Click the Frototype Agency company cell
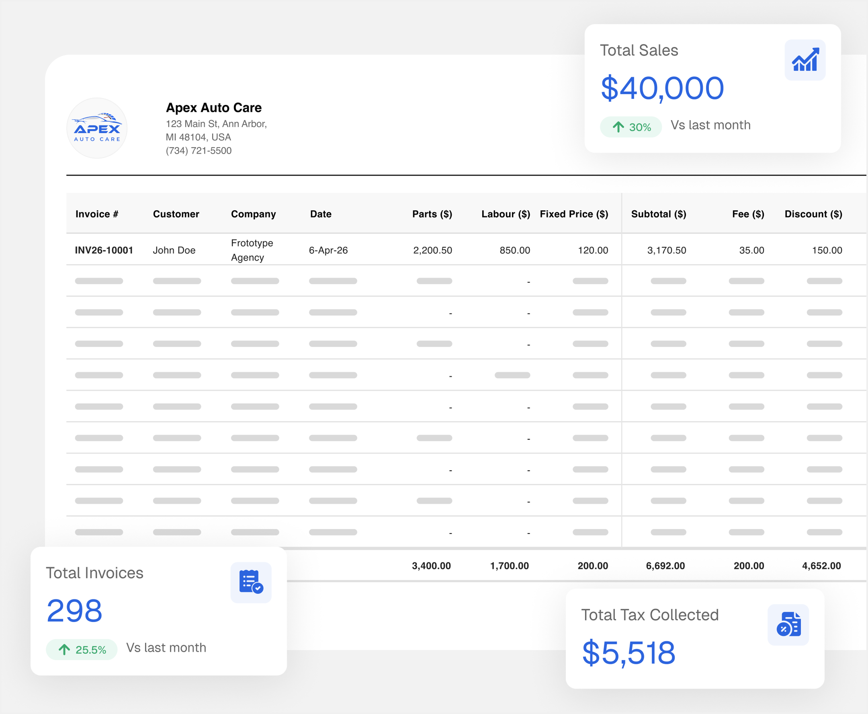 [x=252, y=250]
